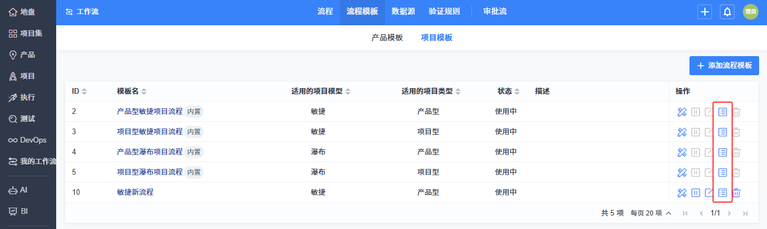Screen dimensions: 767x229
Task: Open design icon for 项目型敏捷项目流程 row
Action: (682, 132)
